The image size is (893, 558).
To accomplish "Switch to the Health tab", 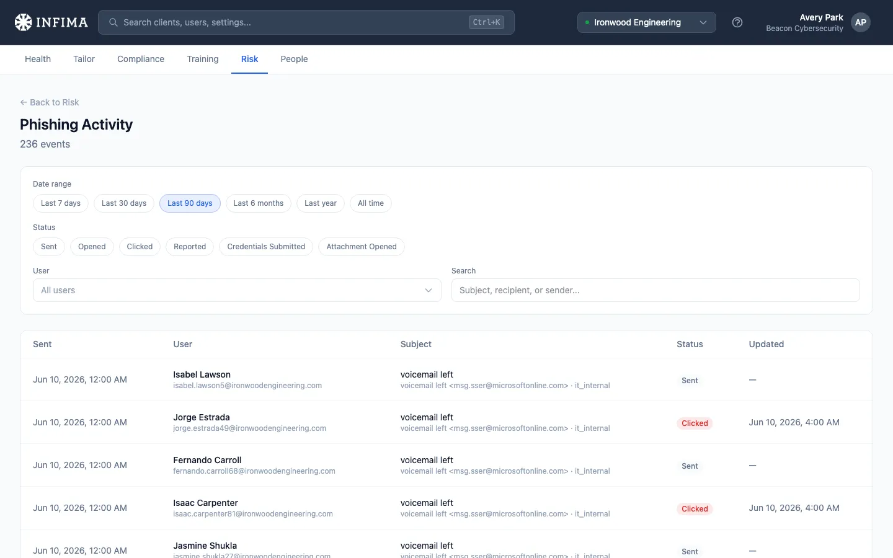I will 38,59.
